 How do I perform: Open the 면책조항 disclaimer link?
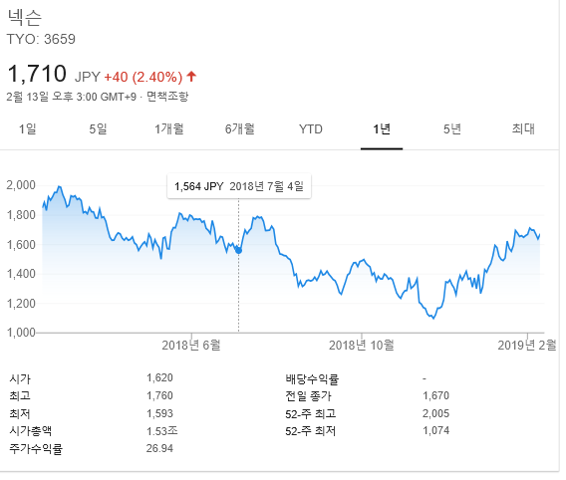pyautogui.click(x=167, y=97)
